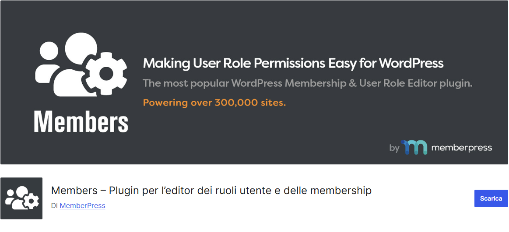Click the gray 'most popular WordPress Membership' subtitle
This screenshot has width=509, height=232.
point(307,83)
